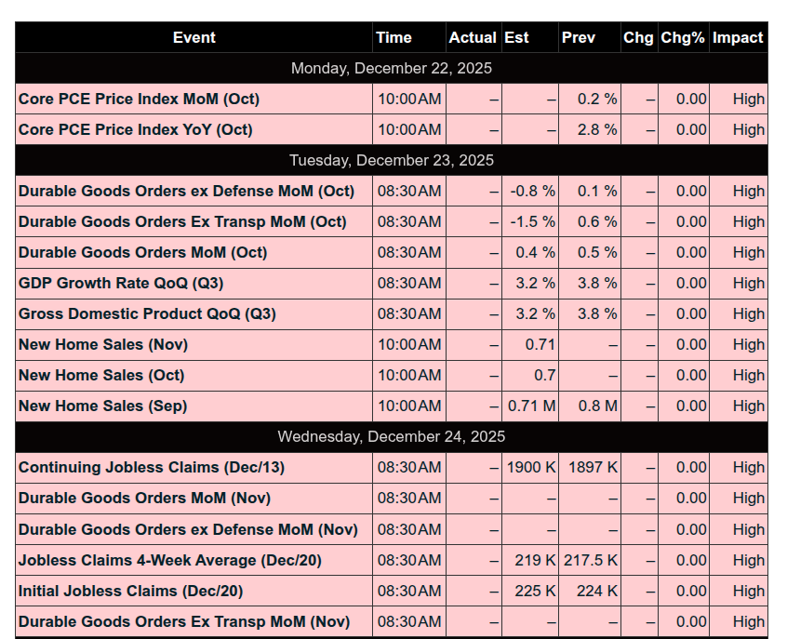
Task: Open New Home Sales (Nov) event
Action: 103,345
